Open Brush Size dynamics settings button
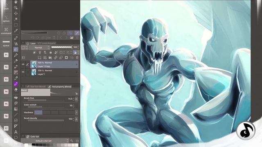The image size is (262, 147). click(77, 99)
